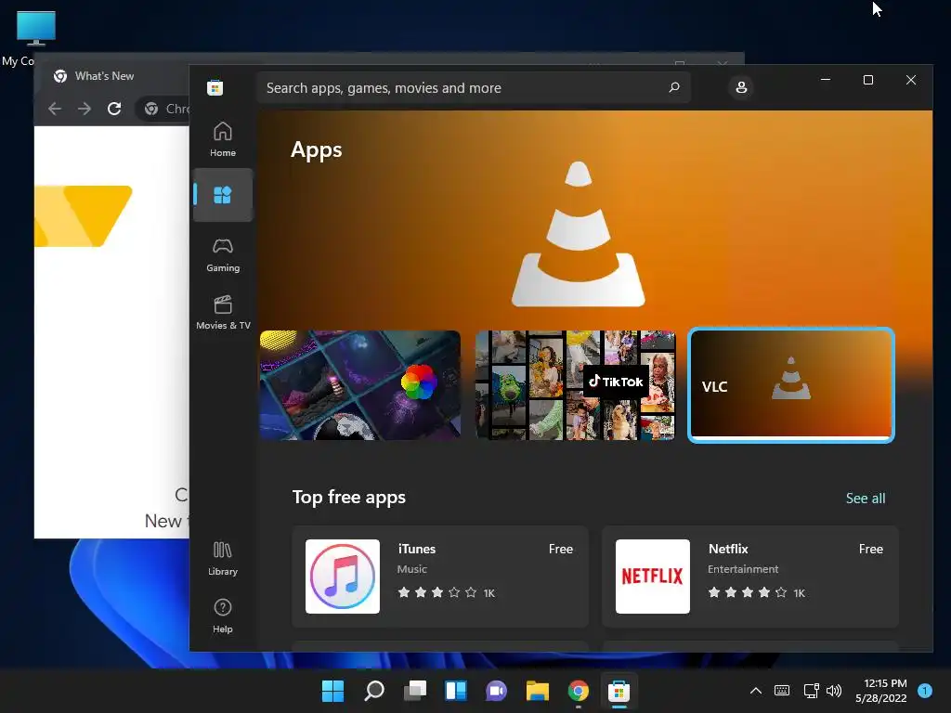Viewport: 951px width, 713px height.
Task: Click Chrome's back arrow button
Action: click(55, 109)
